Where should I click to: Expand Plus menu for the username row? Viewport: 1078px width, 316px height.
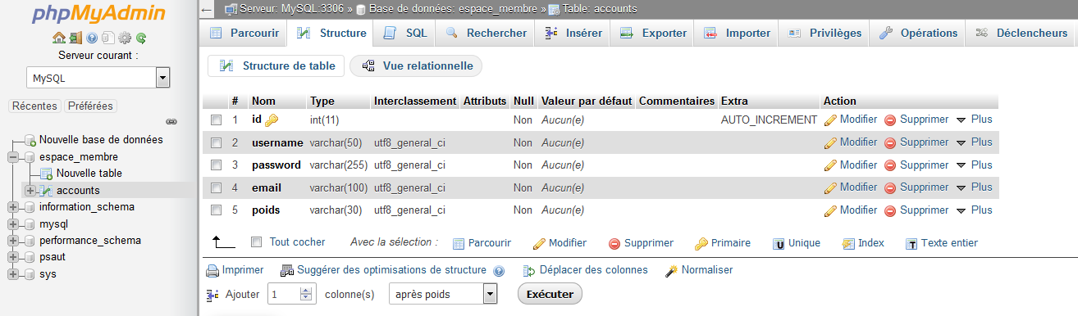pyautogui.click(x=975, y=142)
